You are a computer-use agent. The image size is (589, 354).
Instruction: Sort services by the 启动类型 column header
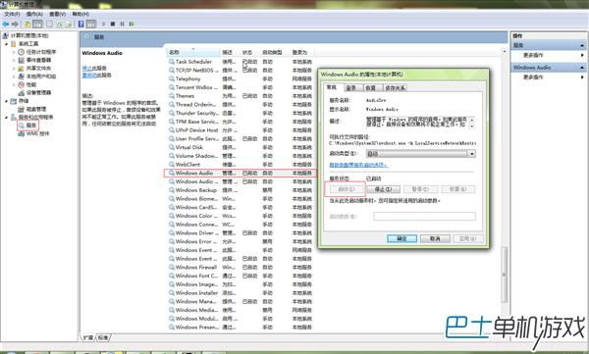[x=275, y=52]
